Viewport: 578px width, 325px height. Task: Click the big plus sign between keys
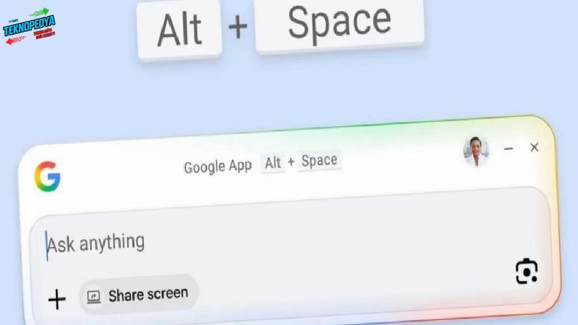pyautogui.click(x=238, y=27)
